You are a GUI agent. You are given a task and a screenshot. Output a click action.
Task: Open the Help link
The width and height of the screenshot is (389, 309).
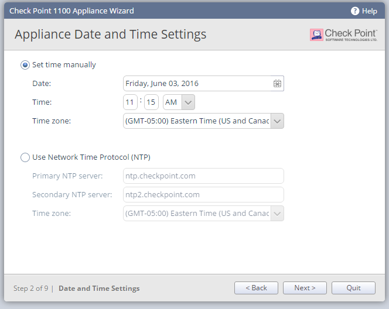(x=370, y=11)
